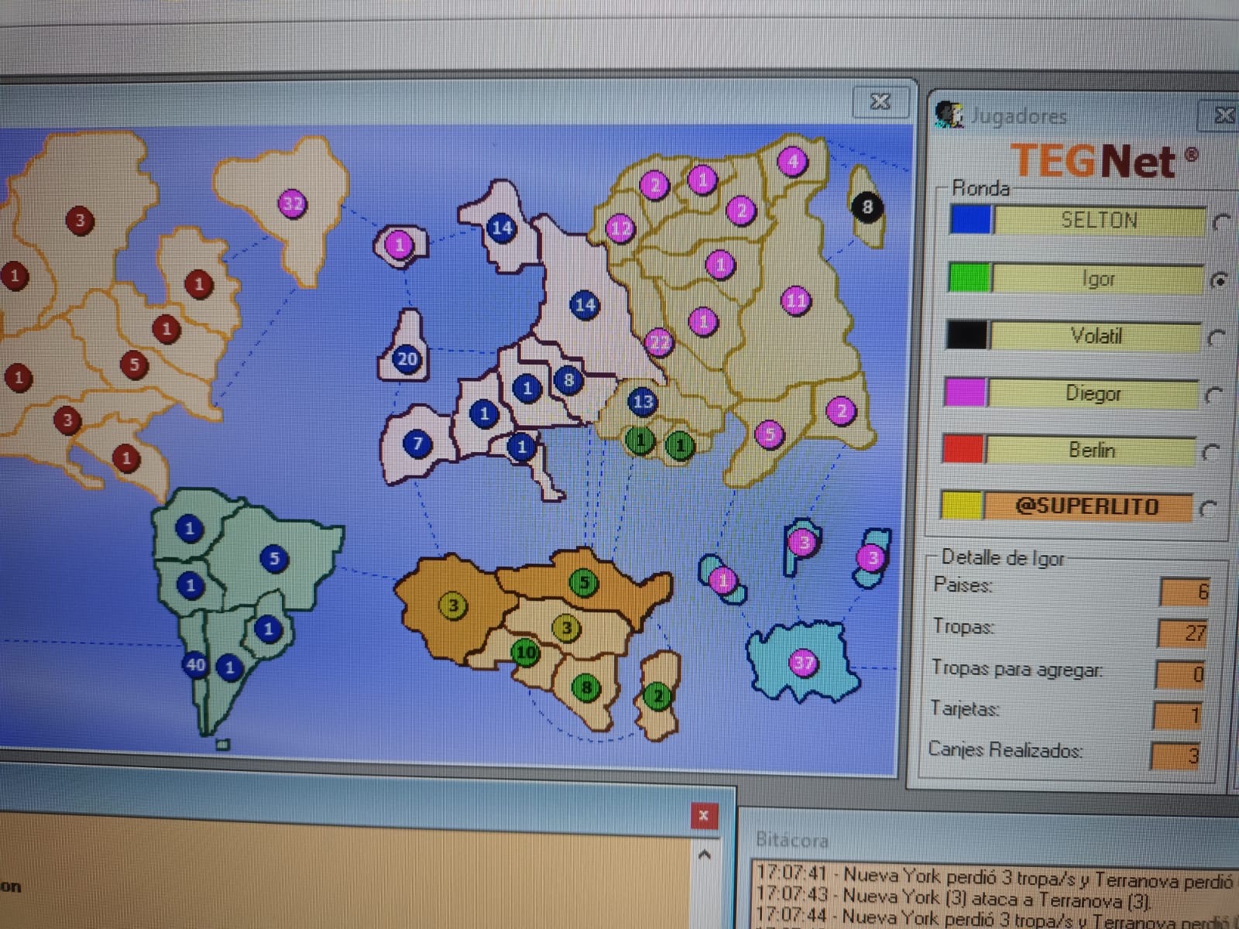The width and height of the screenshot is (1239, 929).
Task: Select the radio button beside SELTON
Action: [1221, 223]
